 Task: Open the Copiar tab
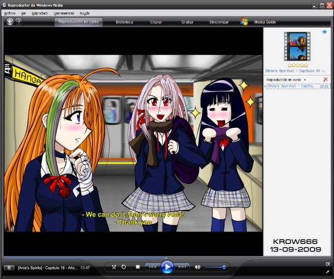pos(156,22)
